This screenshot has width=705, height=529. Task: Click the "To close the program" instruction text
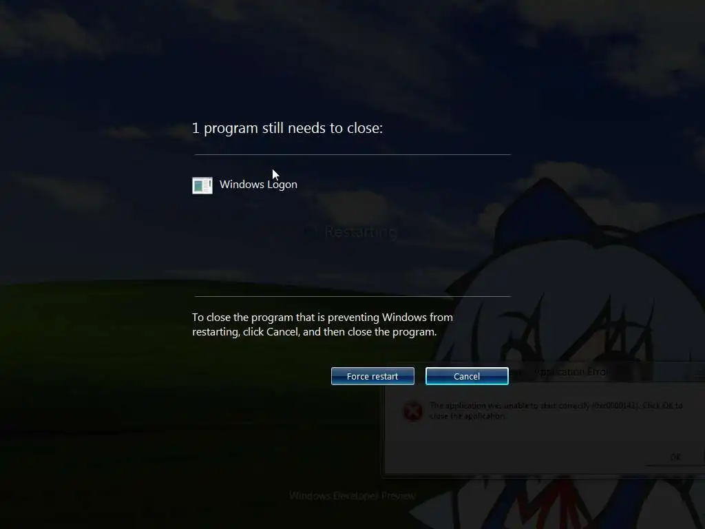[x=322, y=324]
